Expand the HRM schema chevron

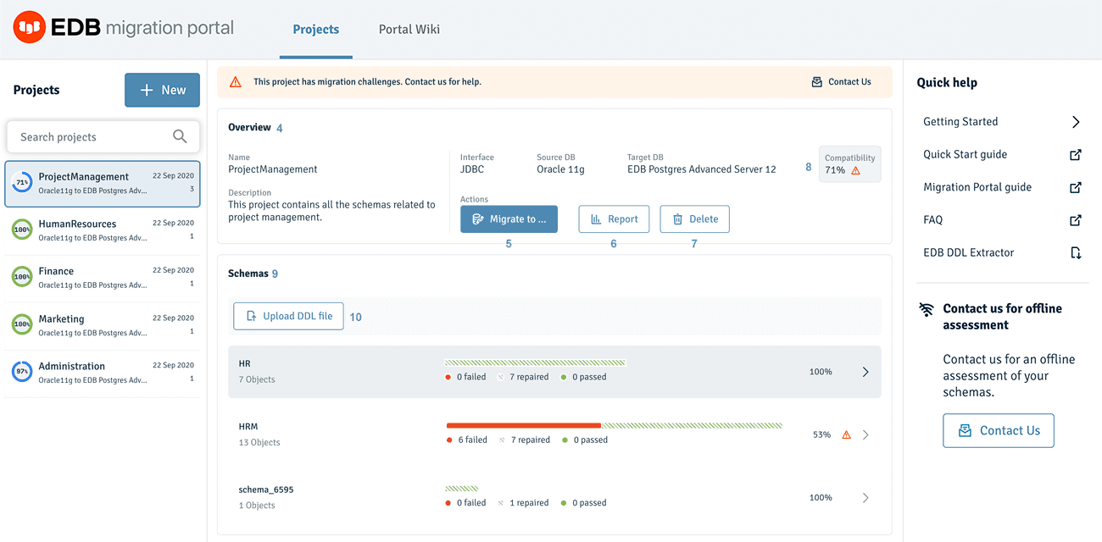[865, 434]
